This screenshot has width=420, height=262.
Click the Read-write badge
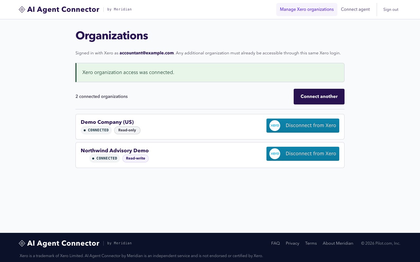[x=136, y=159]
